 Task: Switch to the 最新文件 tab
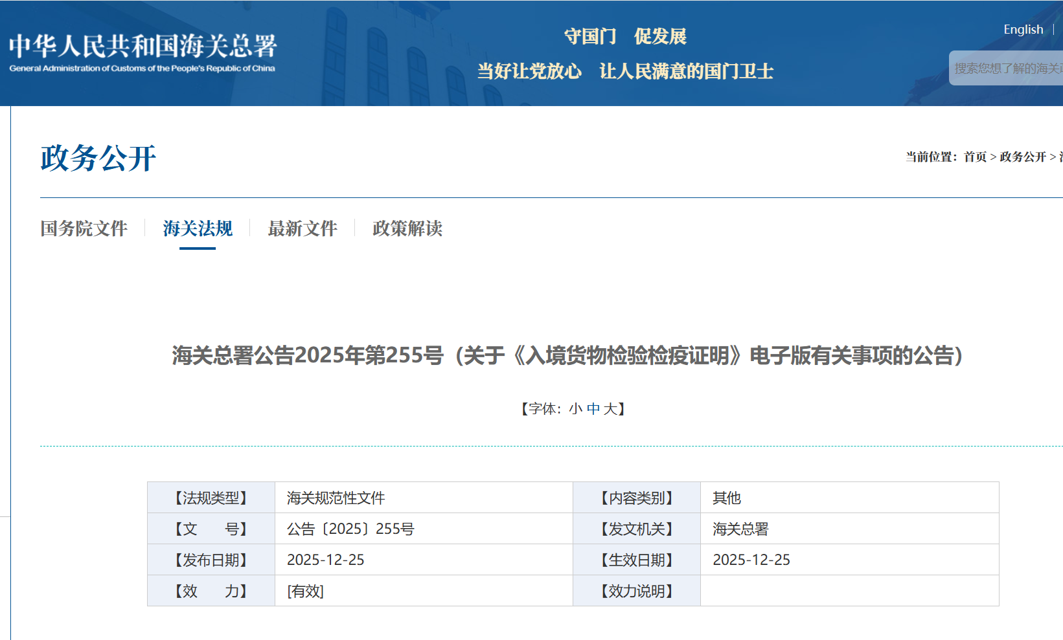click(303, 228)
